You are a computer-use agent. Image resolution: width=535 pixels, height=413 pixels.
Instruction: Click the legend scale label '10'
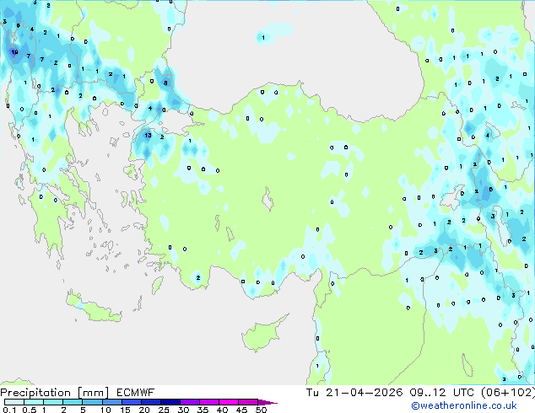pos(105,410)
